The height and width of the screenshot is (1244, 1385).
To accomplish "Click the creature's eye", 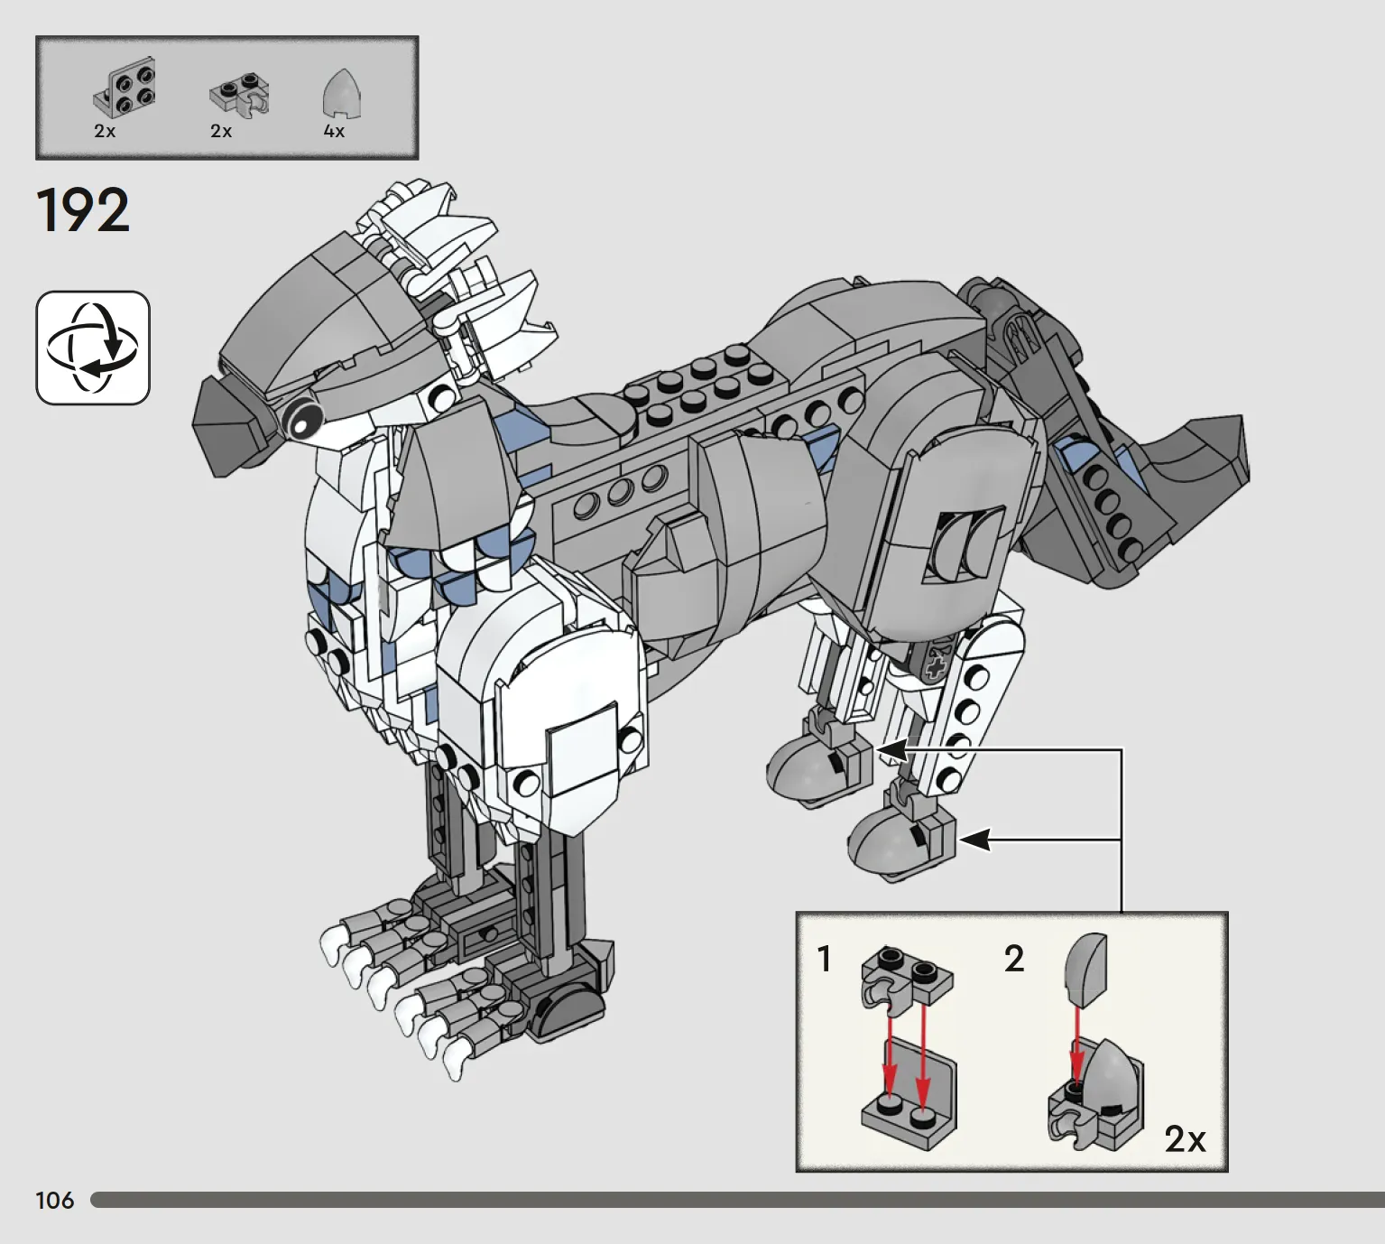I will [302, 419].
